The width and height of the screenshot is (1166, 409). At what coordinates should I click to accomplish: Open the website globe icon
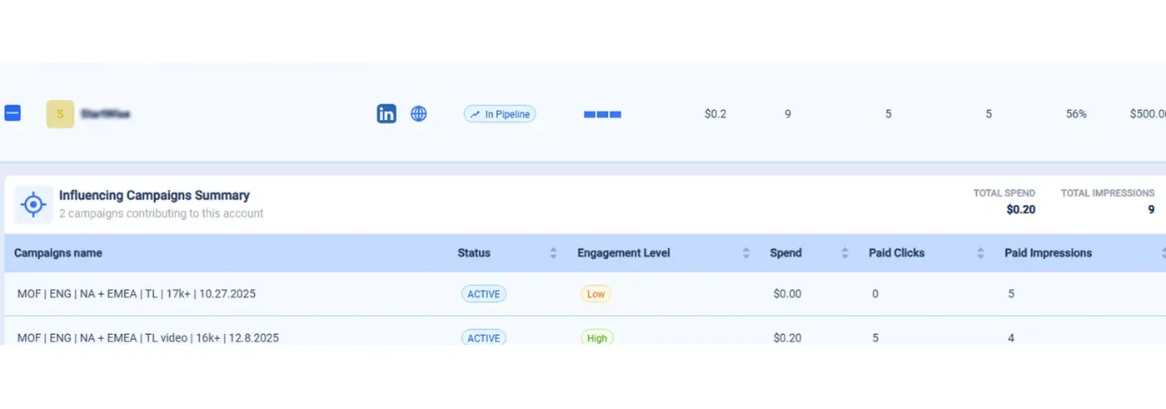pos(419,114)
